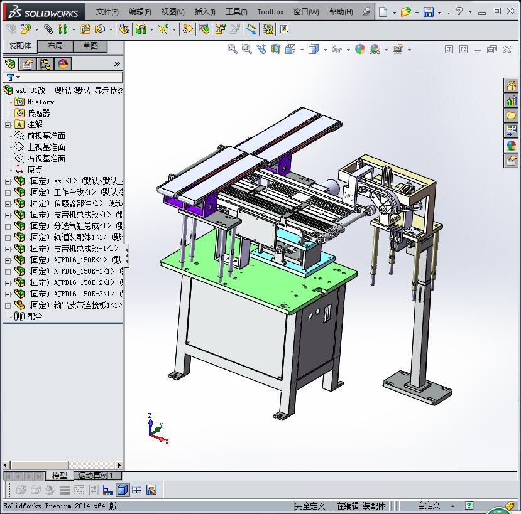This screenshot has width=521, height=514.
Task: Click the Reference Geometry icon
Action: 163,29
